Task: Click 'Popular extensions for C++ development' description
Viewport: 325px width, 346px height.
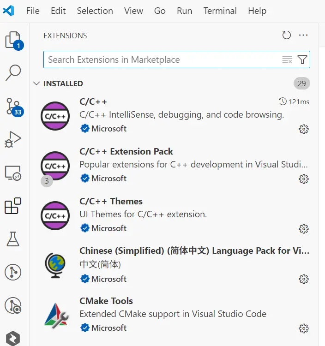Action: (193, 165)
